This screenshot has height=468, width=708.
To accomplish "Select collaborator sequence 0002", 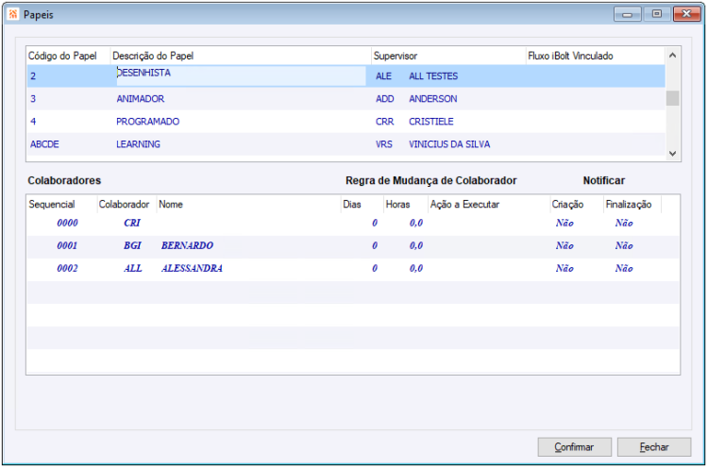I will tap(67, 268).
